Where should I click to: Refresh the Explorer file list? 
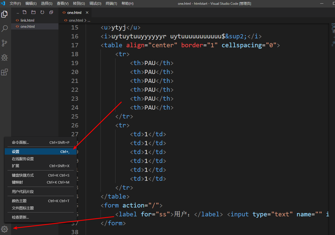coord(42,12)
